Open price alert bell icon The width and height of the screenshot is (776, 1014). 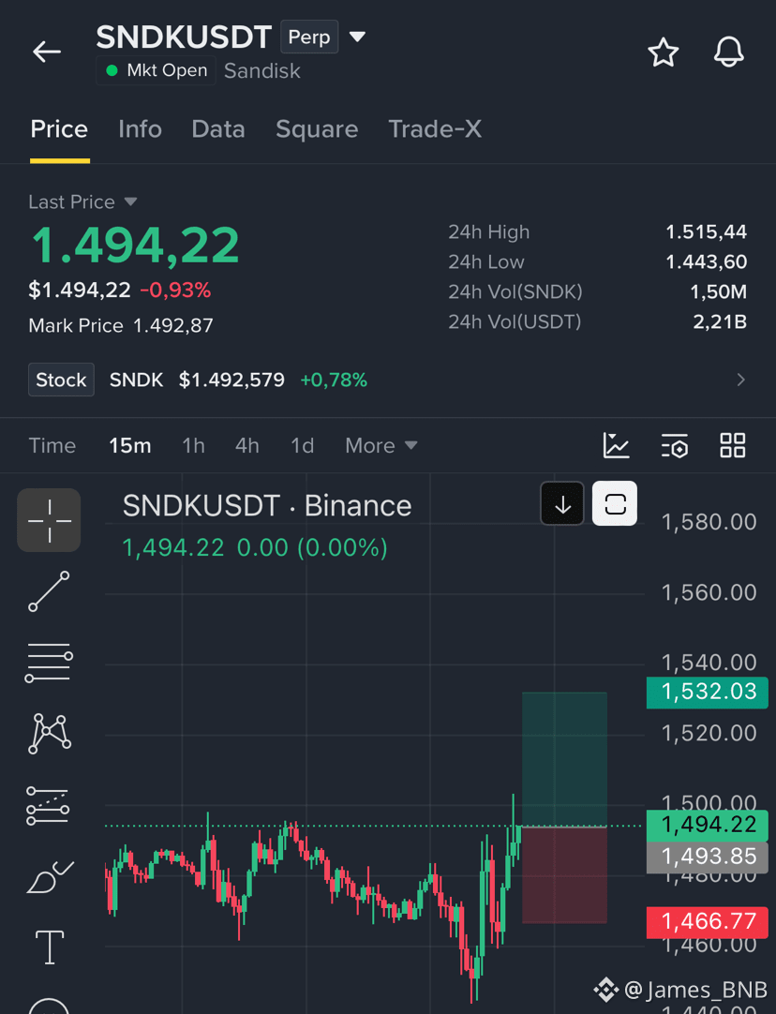[729, 52]
